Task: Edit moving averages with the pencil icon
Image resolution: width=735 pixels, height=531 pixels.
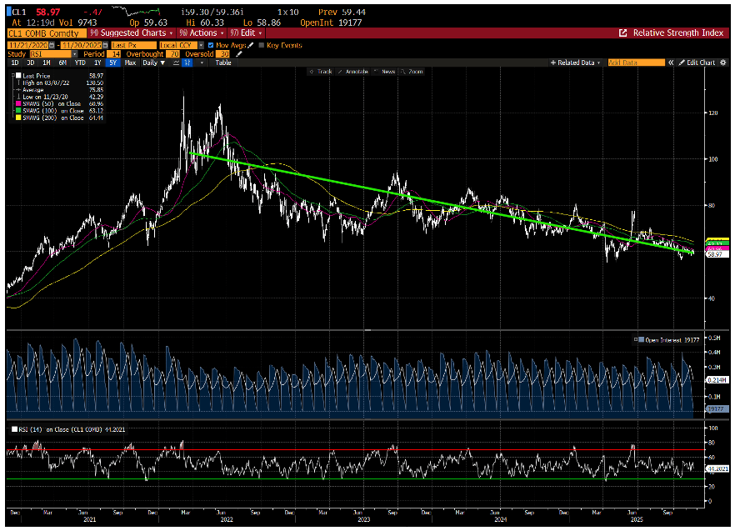Action: click(250, 45)
